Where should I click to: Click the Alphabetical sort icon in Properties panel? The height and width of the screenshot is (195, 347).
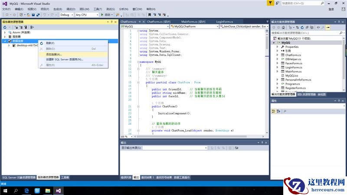pyautogui.click(x=278, y=111)
